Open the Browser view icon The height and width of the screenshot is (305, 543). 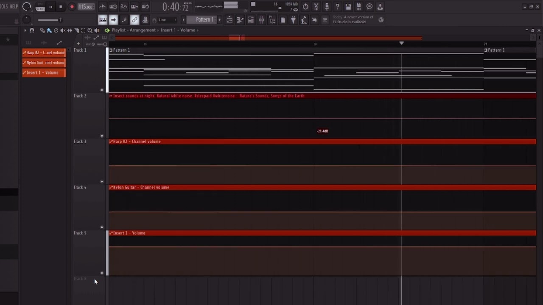point(272,19)
